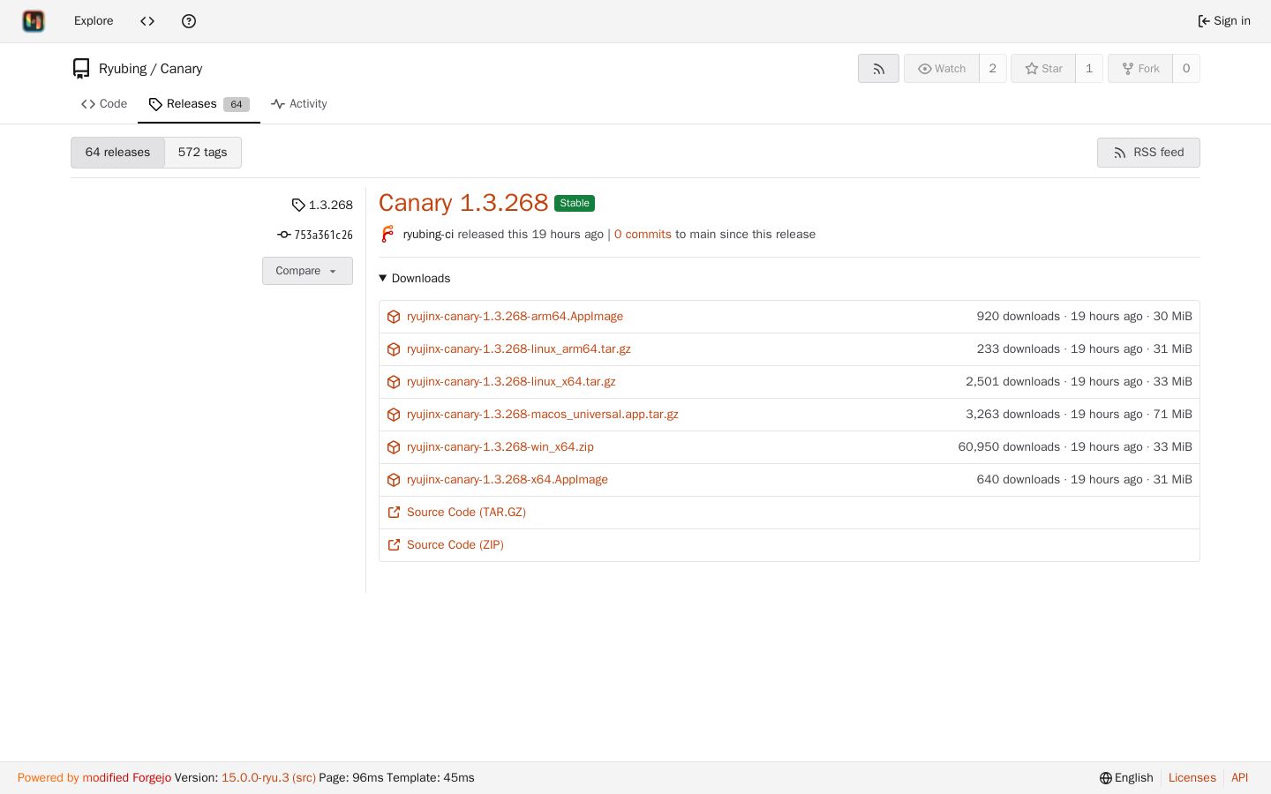
Task: Click the tag icon next to 1.3.268
Action: (x=298, y=205)
